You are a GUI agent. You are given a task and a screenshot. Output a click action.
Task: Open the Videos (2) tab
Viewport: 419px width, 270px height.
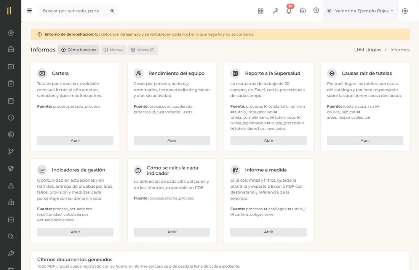(143, 50)
